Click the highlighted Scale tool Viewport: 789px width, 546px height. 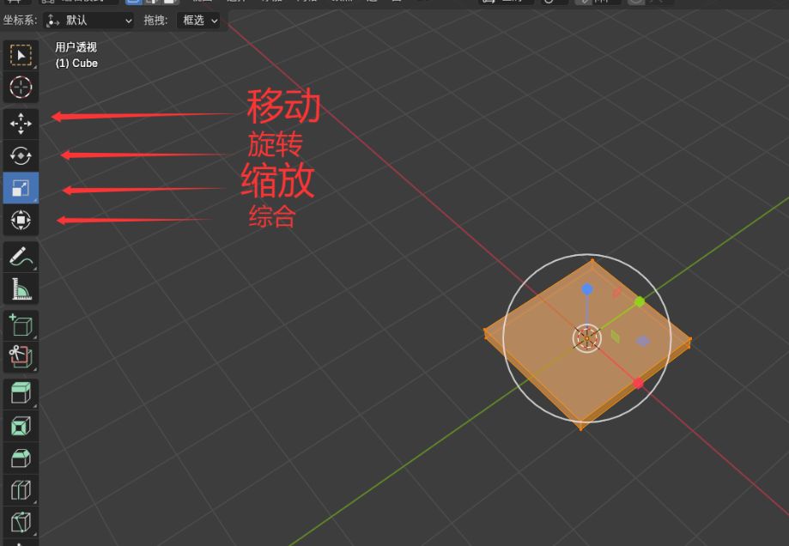(21, 188)
